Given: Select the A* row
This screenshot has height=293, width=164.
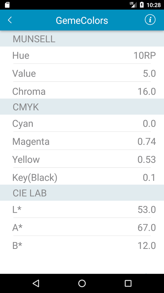Looking at the screenshot, I should 82,227.
